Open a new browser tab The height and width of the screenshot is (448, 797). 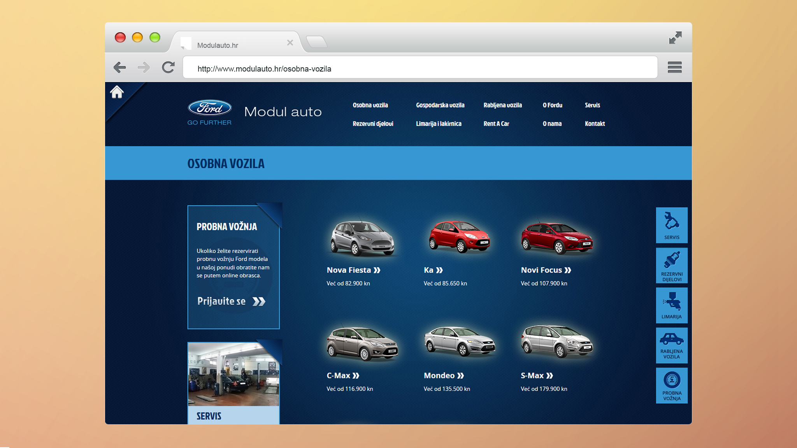[316, 42]
